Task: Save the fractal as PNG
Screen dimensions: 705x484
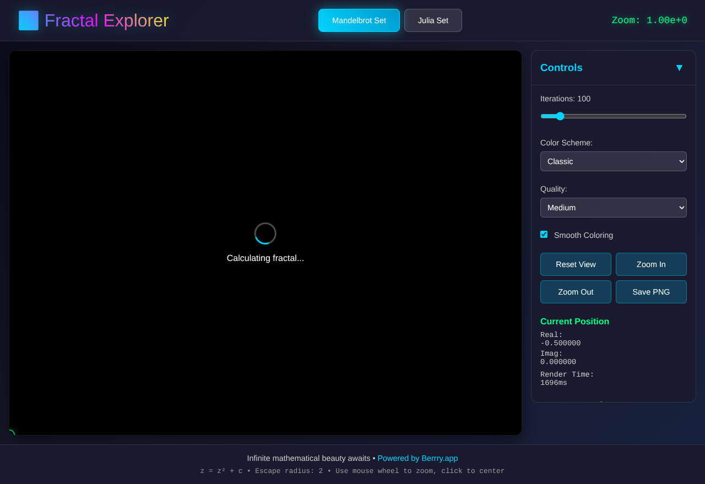Action: (651, 292)
